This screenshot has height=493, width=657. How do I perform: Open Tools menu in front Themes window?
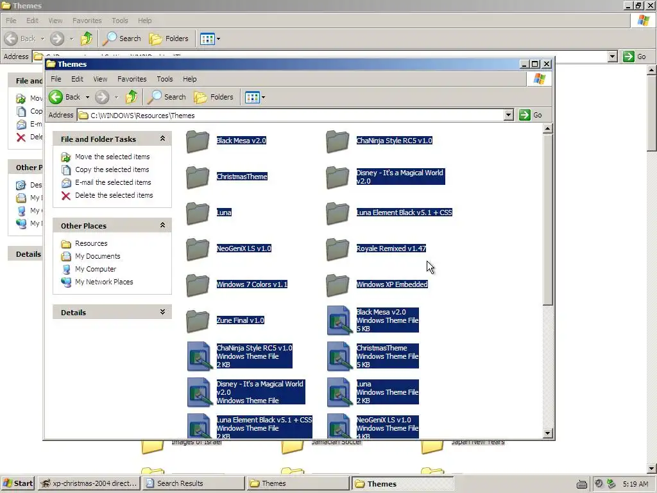point(165,79)
